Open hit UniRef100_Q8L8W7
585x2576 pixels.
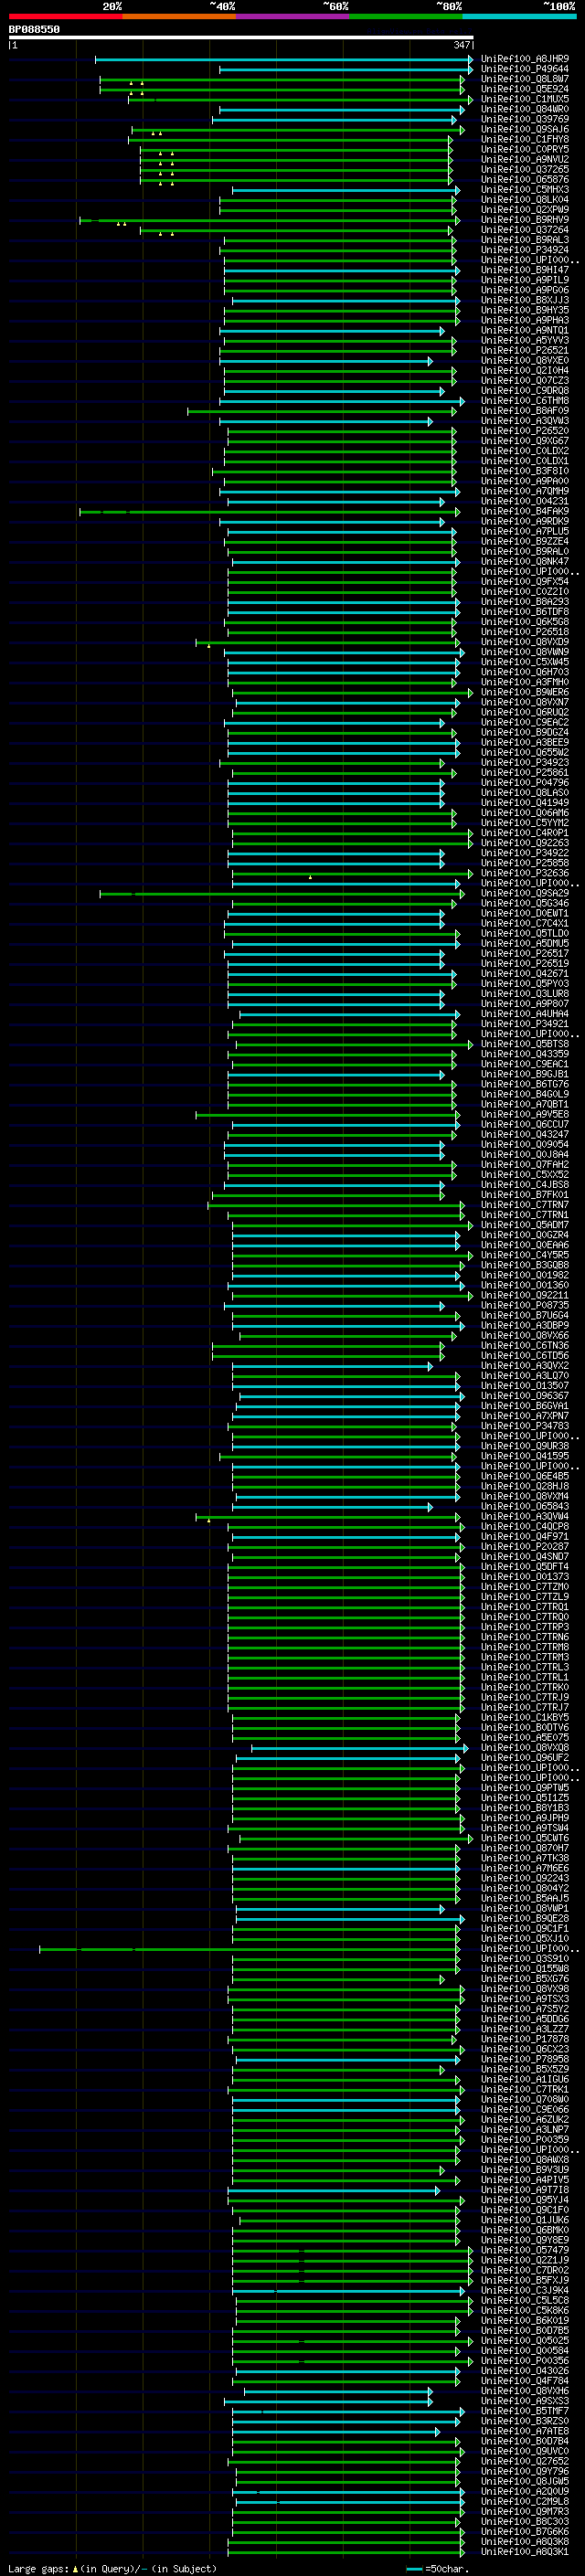pos(525,79)
